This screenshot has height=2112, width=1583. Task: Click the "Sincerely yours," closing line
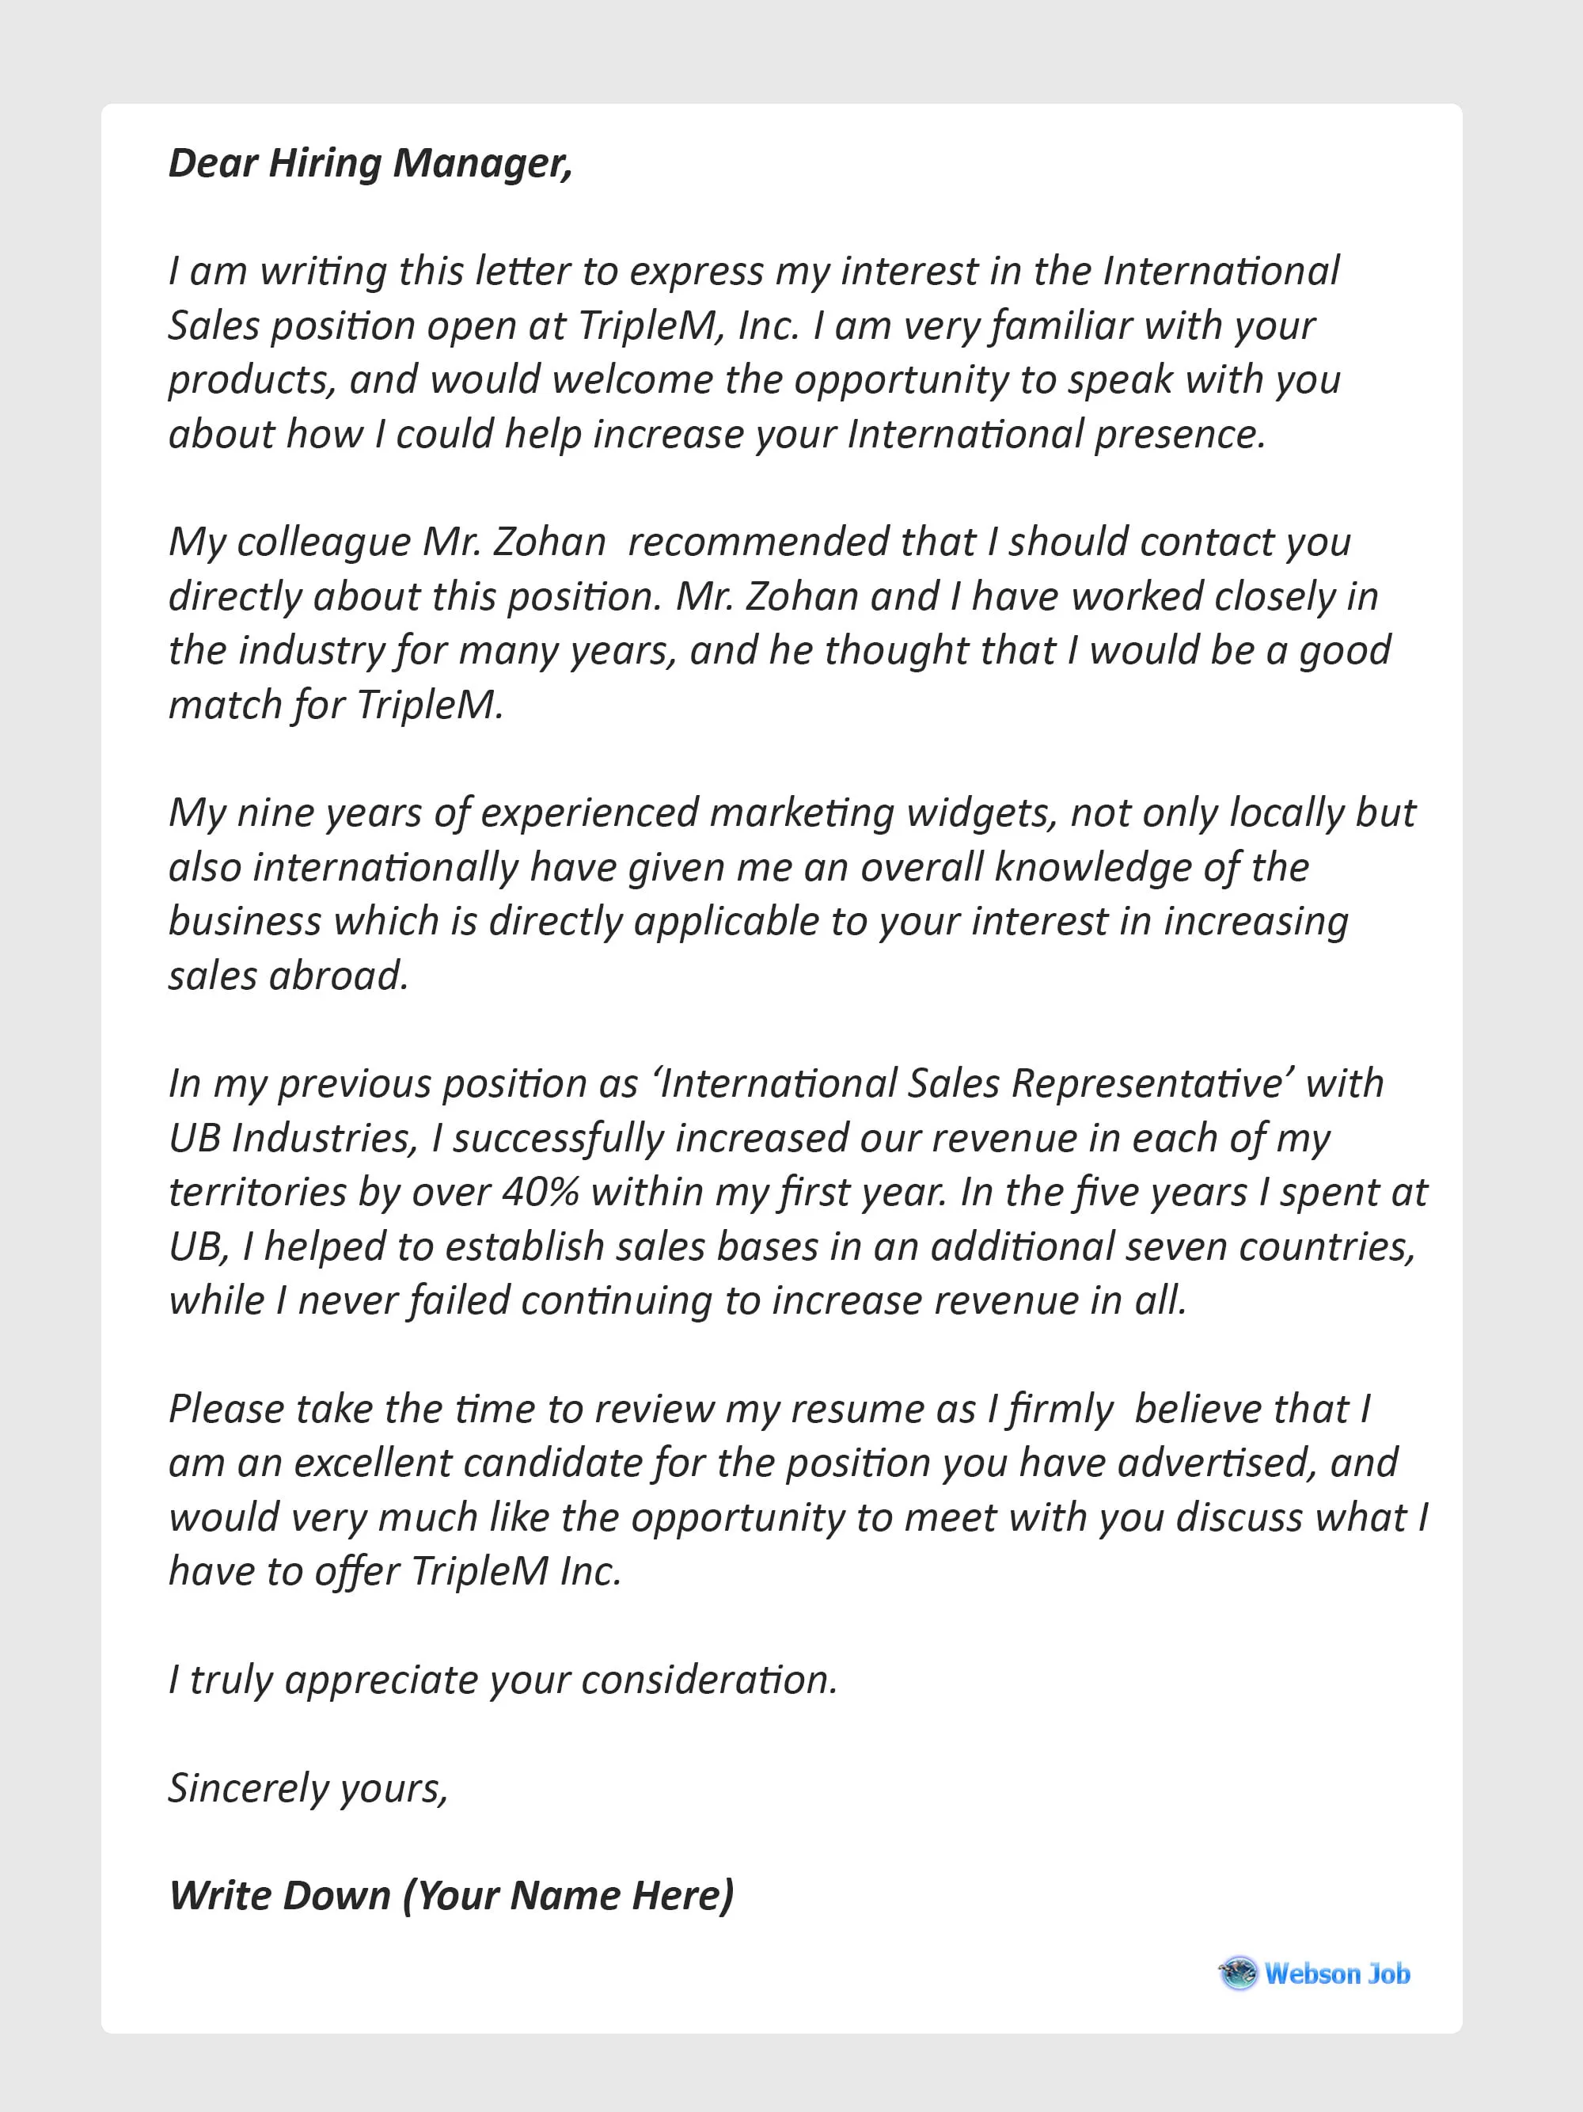click(x=308, y=1787)
